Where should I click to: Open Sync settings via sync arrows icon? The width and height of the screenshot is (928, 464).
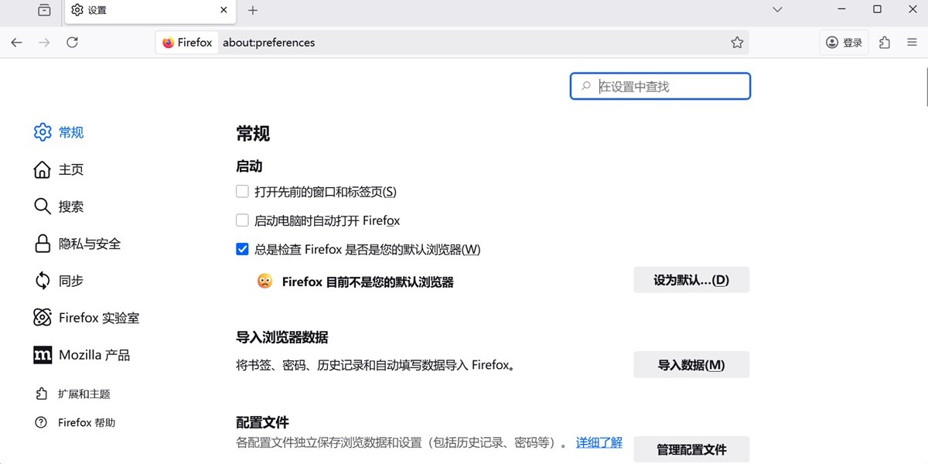point(43,281)
